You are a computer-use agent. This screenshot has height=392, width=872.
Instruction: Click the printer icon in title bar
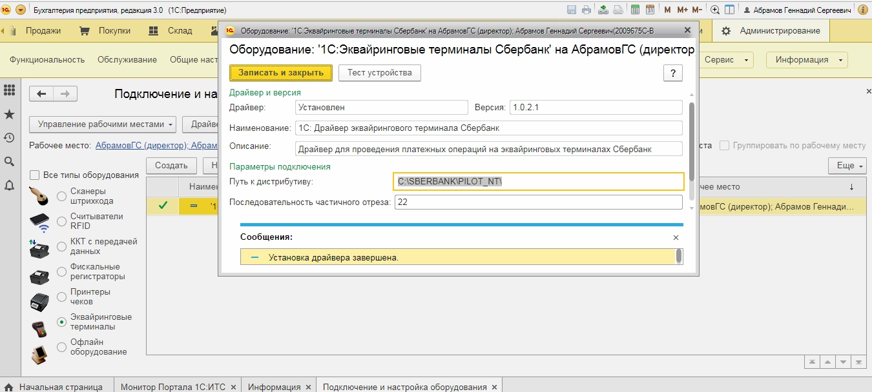point(587,10)
